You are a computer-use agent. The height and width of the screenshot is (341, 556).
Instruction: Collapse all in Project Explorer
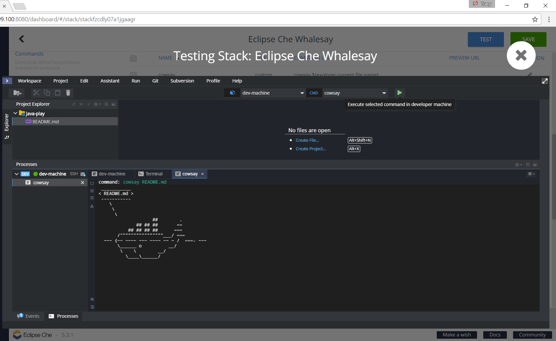tap(88, 104)
